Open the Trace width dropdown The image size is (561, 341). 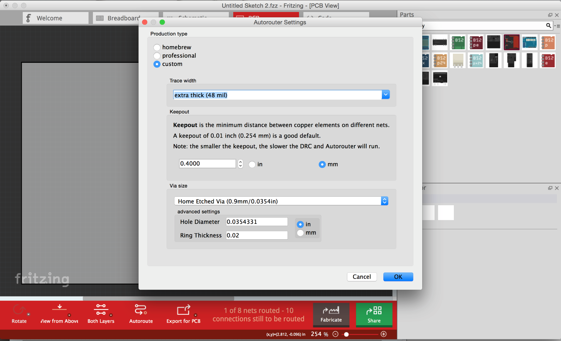[386, 95]
